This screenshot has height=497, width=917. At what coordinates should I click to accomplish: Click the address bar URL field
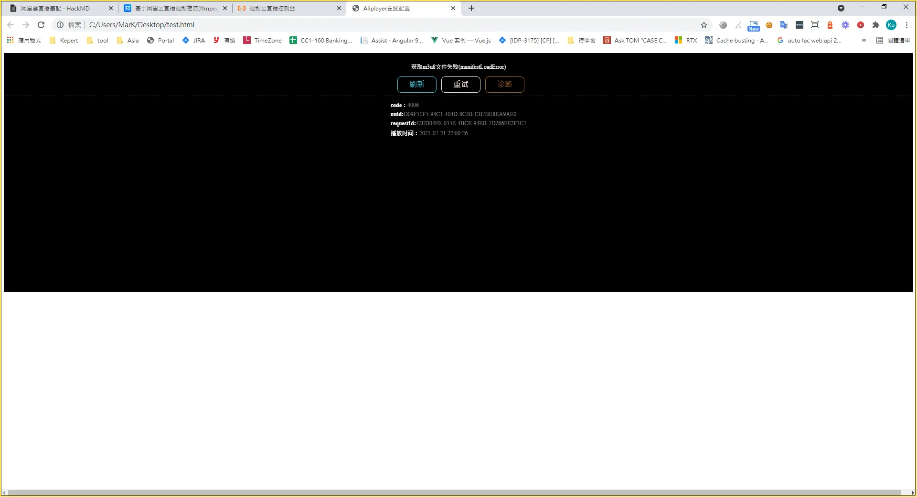382,25
